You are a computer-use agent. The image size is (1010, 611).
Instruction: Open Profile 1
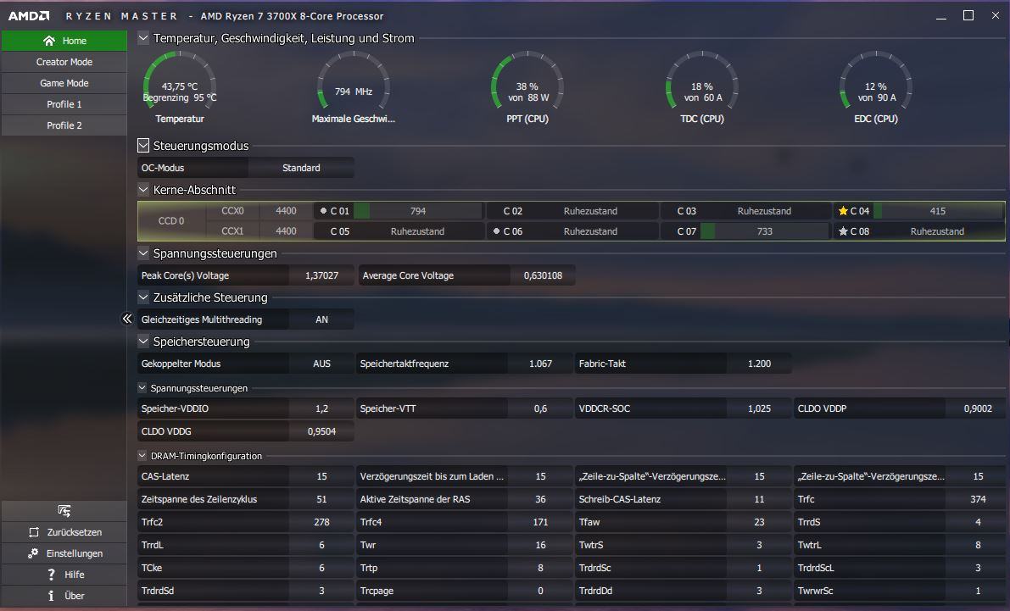tap(64, 104)
